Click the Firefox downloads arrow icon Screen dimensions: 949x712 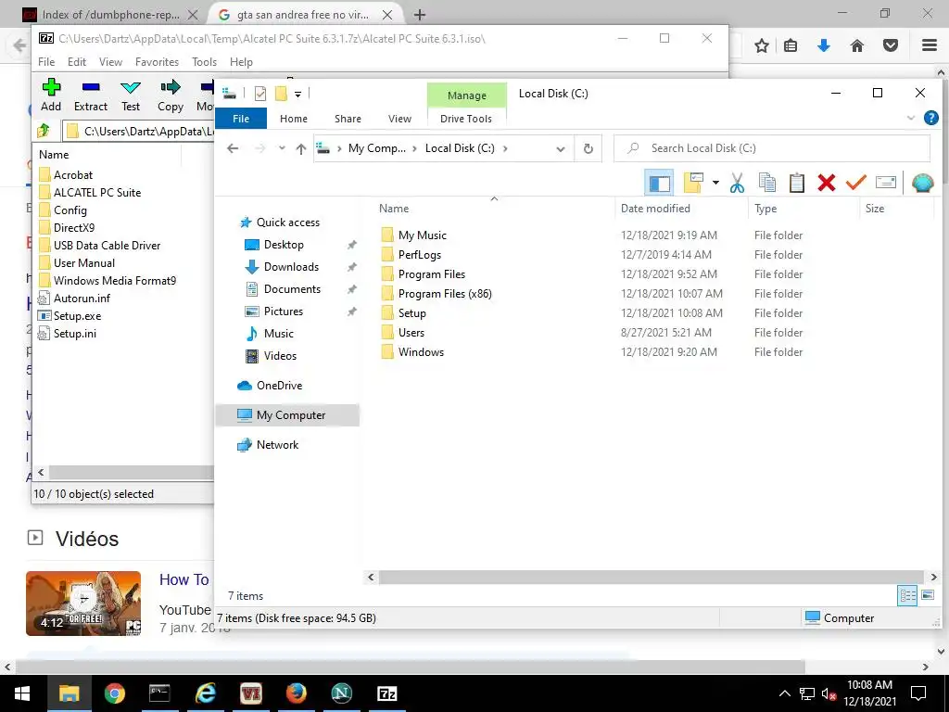(x=824, y=45)
